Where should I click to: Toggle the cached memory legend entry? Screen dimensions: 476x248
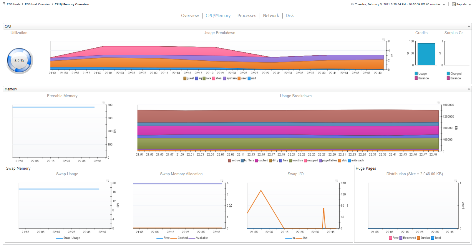point(261,161)
